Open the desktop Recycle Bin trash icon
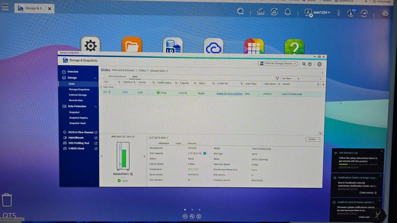This screenshot has height=223, width=397. point(7,200)
